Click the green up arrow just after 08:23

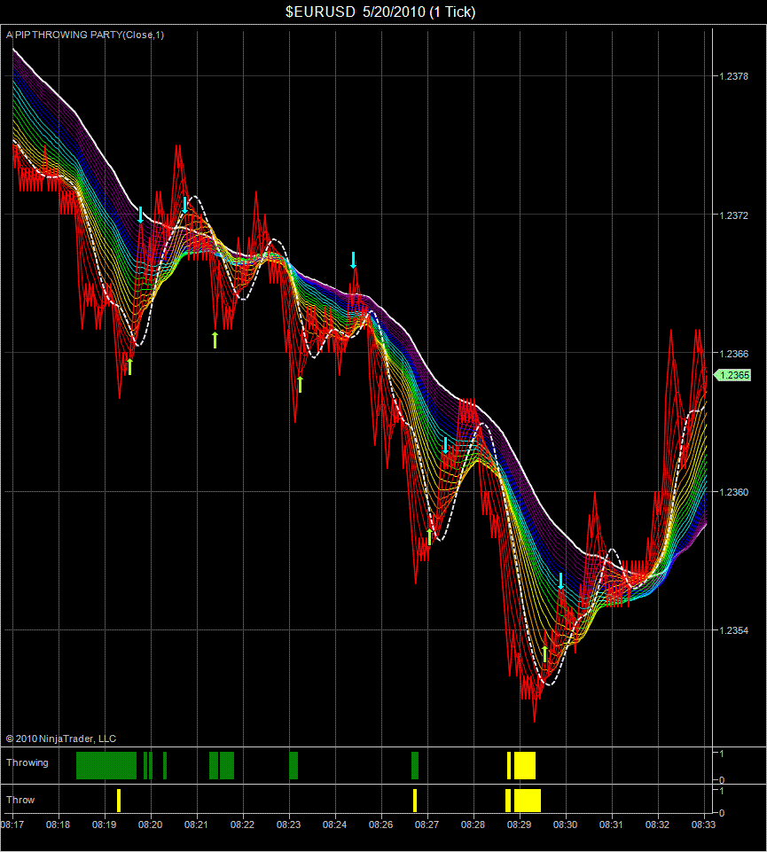[300, 384]
